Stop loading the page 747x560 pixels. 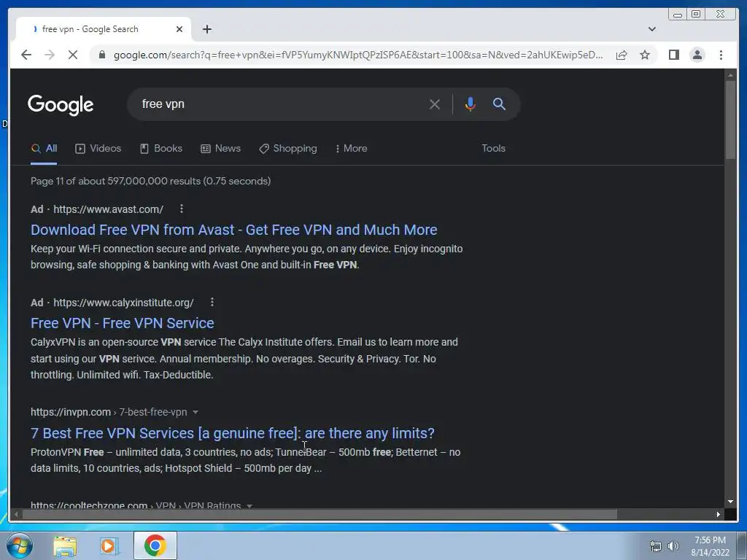click(x=72, y=55)
